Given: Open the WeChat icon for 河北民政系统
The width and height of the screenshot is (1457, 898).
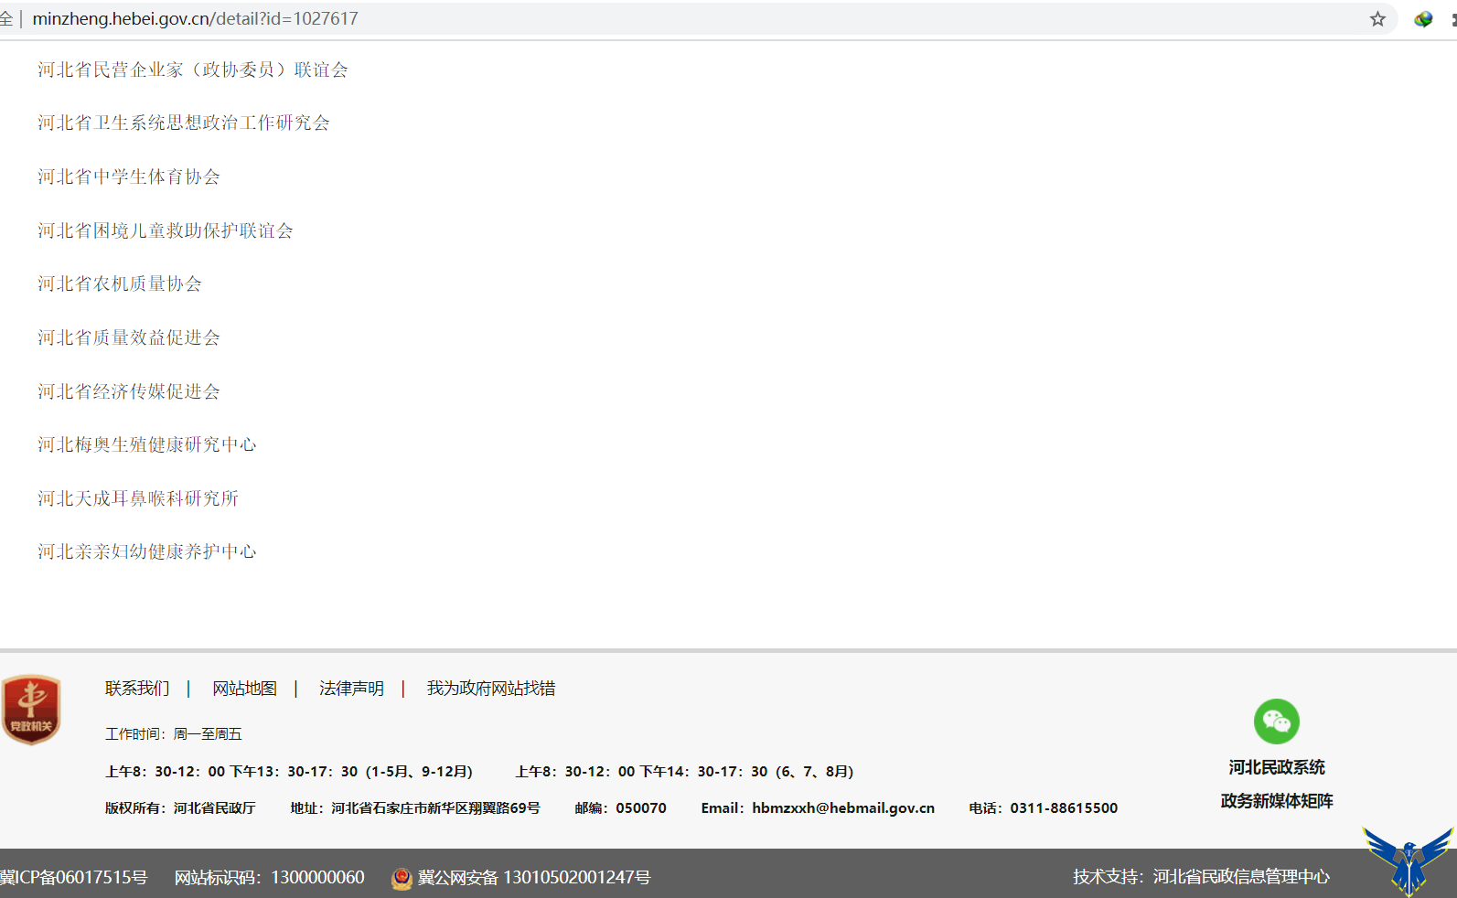Looking at the screenshot, I should (1277, 722).
